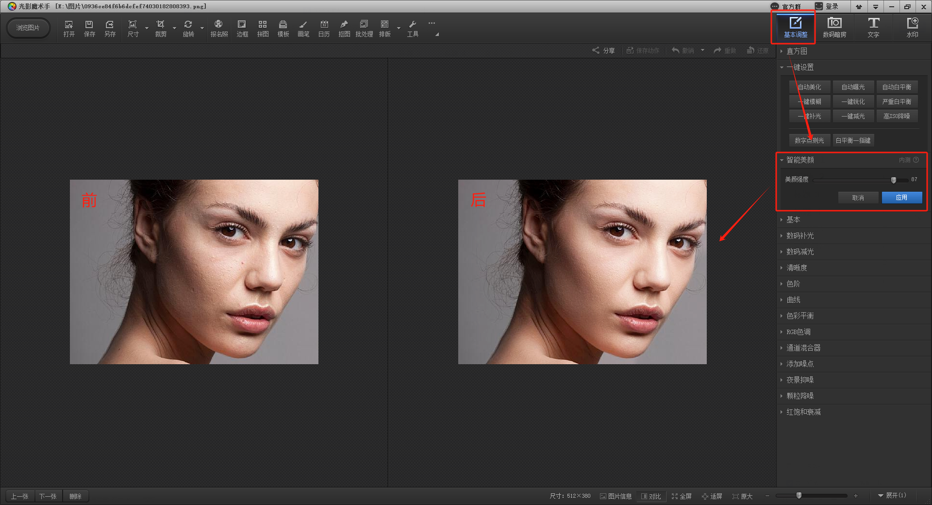Image resolution: width=932 pixels, height=505 pixels.
Task: Open the 边框 border tool
Action: [242, 28]
